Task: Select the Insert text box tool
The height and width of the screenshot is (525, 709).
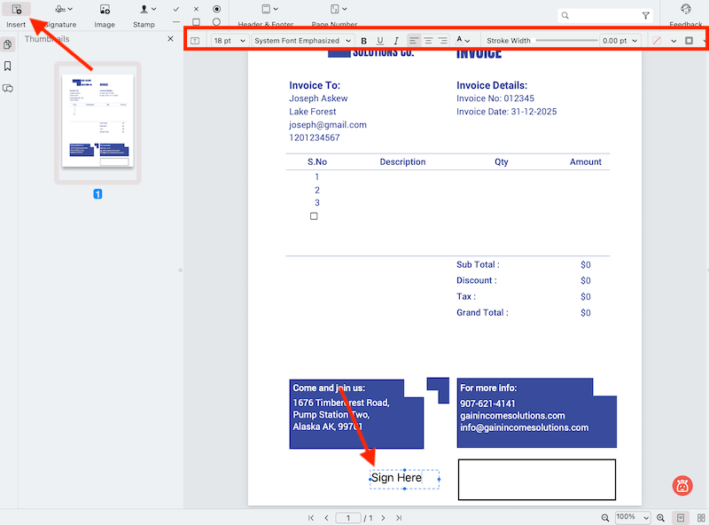Action: 16,15
